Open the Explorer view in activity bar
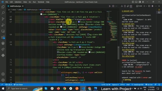Screen dimensions: 162x91 pyautogui.click(x=3, y=7)
